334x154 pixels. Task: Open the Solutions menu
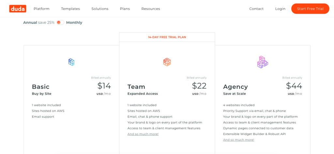pos(100,9)
